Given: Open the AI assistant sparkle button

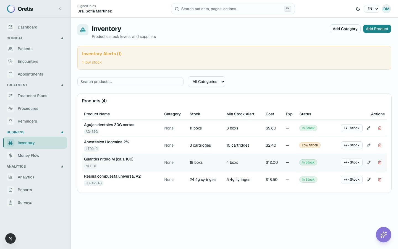Looking at the screenshot, I should (384, 235).
